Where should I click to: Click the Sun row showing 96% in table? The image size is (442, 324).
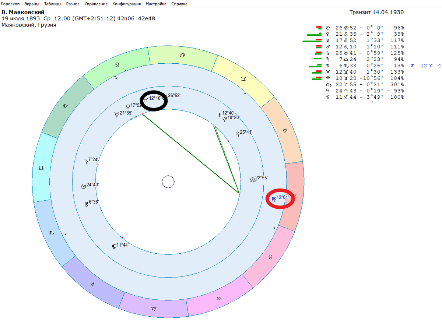pos(365,28)
